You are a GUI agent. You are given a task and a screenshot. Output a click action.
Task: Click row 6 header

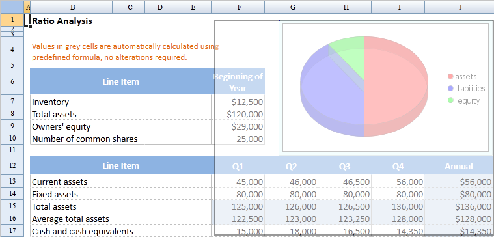point(12,81)
